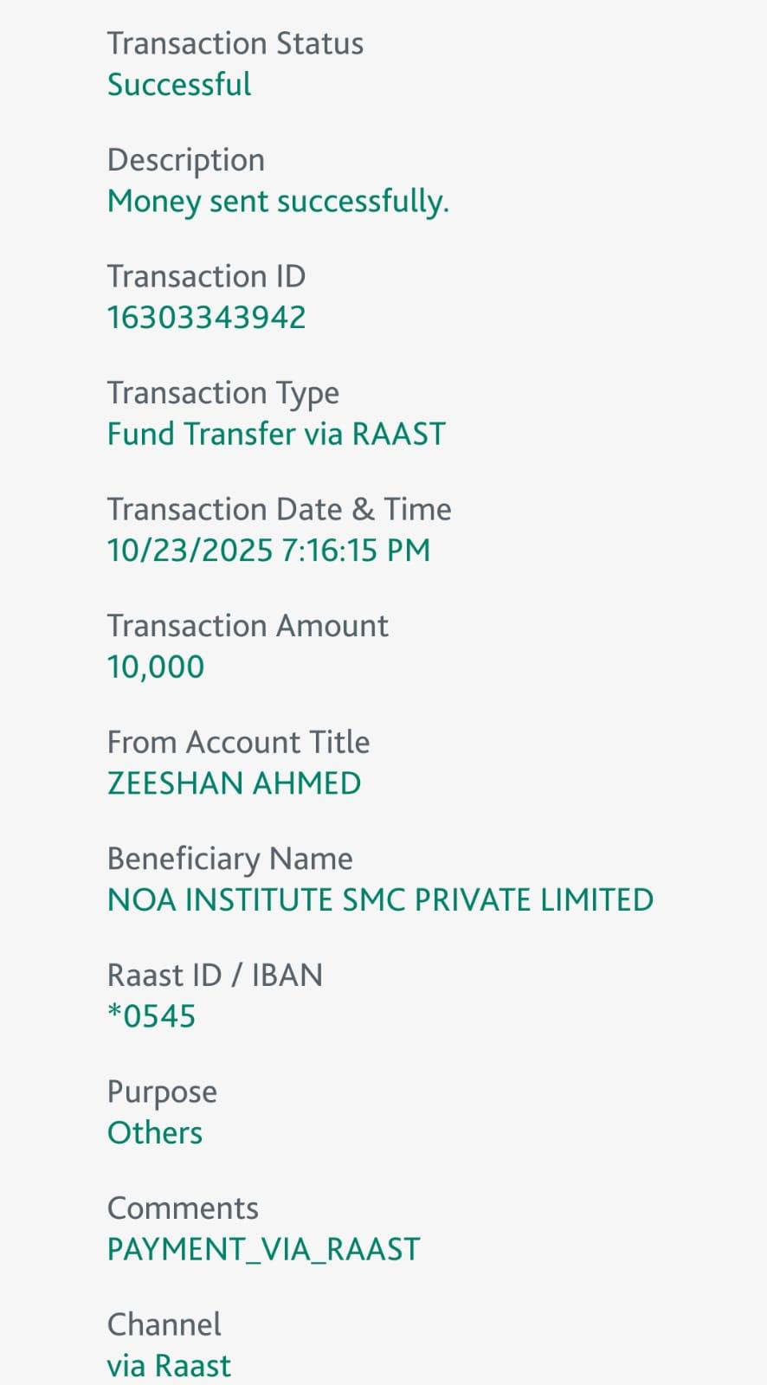Select Fund Transfer via RAAST text
This screenshot has width=767, height=1385.
[x=276, y=434]
